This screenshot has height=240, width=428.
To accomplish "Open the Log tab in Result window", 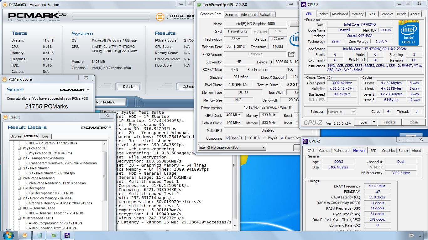I will 45,136.
